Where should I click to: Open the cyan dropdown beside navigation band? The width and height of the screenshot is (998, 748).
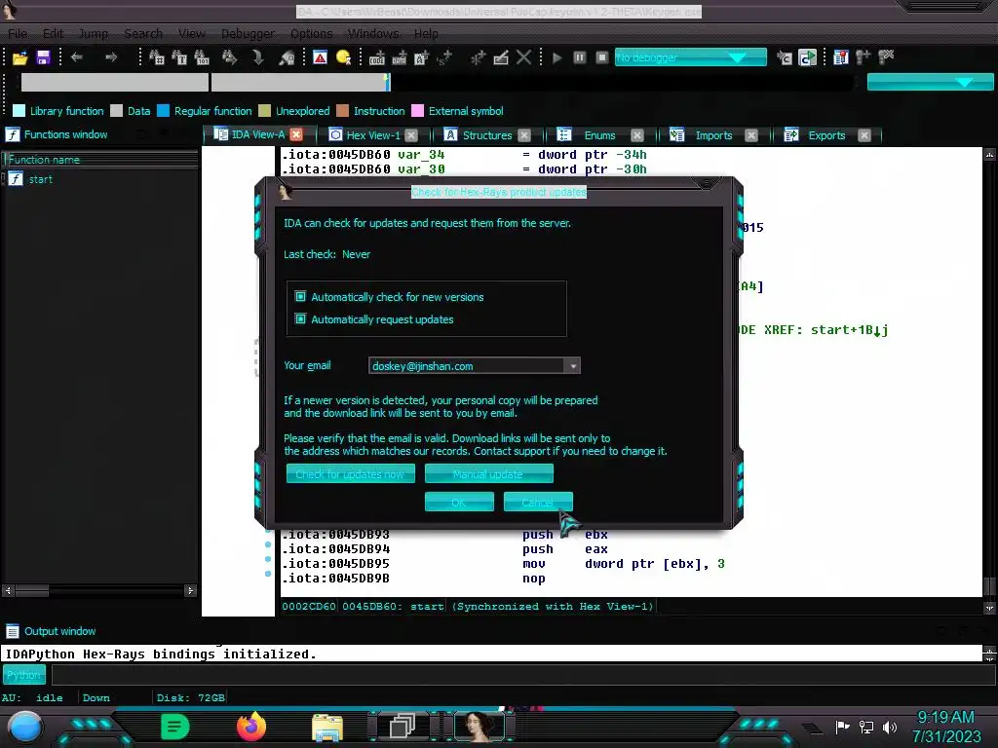pyautogui.click(x=930, y=82)
